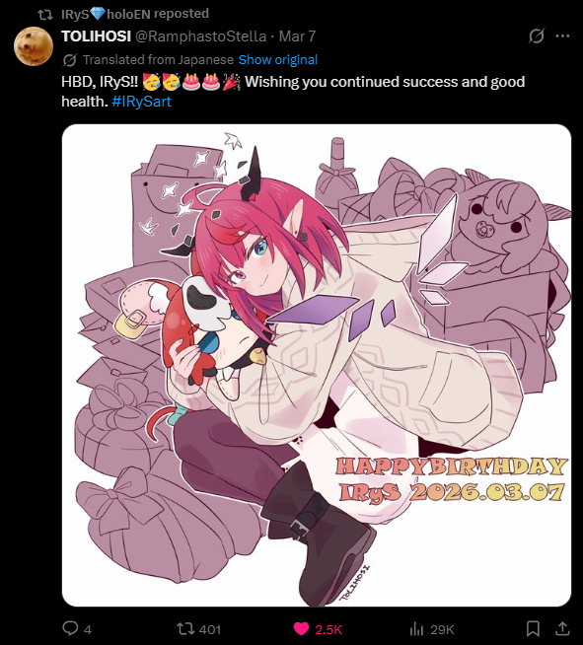Screen dimensions: 583x645
Task: Click the 29K views count
Action: [x=442, y=629]
